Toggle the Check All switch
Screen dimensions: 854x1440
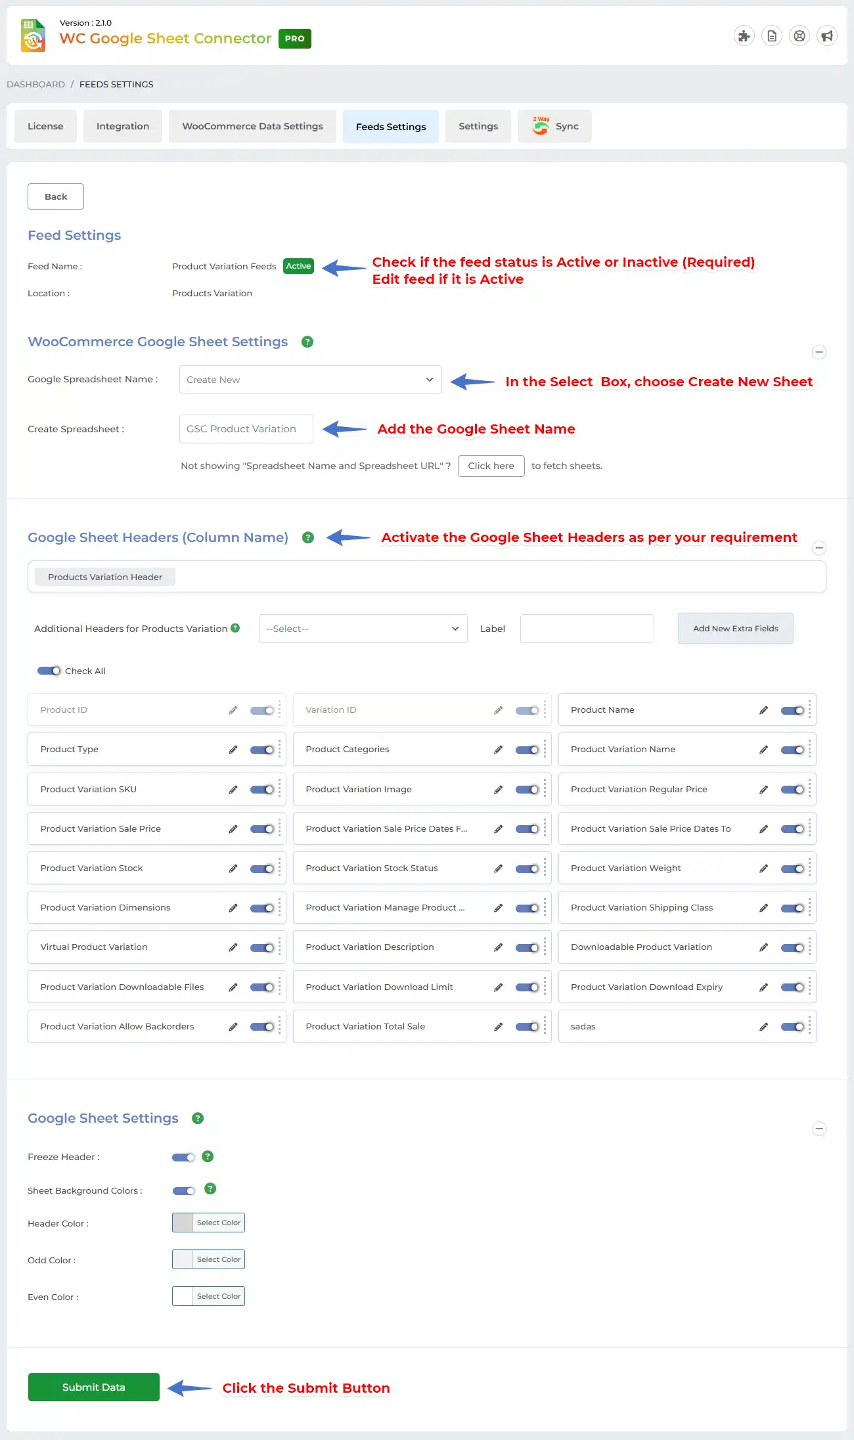[49, 671]
